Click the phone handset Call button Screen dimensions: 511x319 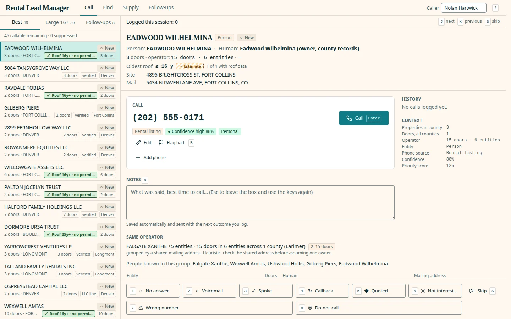364,118
